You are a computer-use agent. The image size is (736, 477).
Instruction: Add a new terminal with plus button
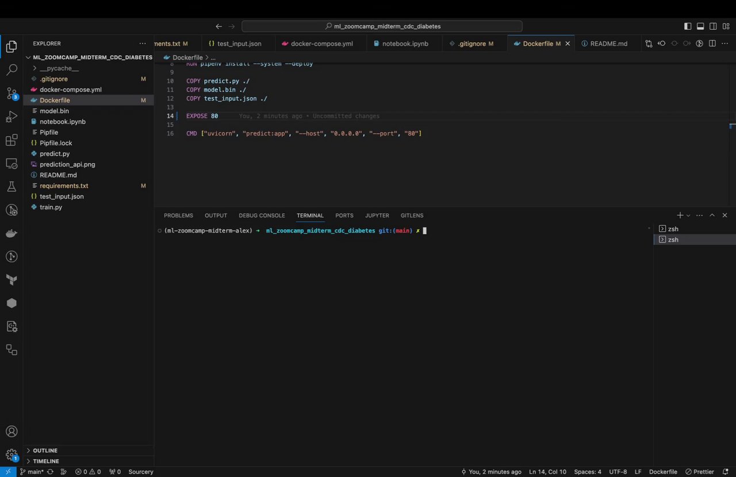pos(680,215)
